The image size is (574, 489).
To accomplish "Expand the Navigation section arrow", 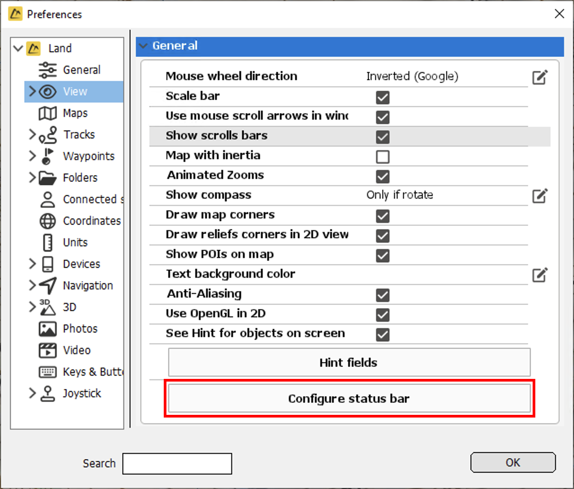I will pyautogui.click(x=32, y=285).
